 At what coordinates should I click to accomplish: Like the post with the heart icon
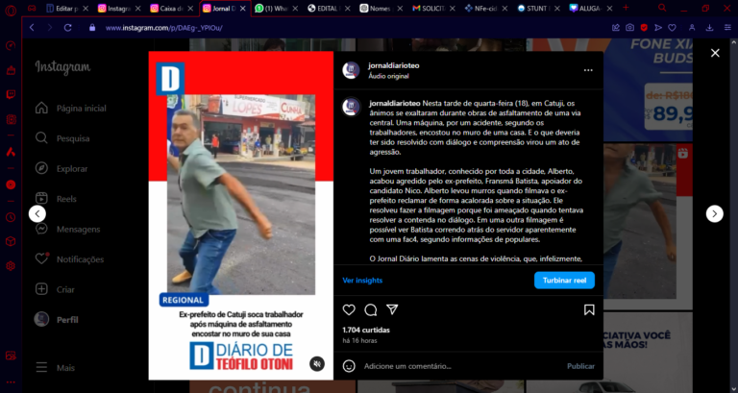tap(348, 309)
